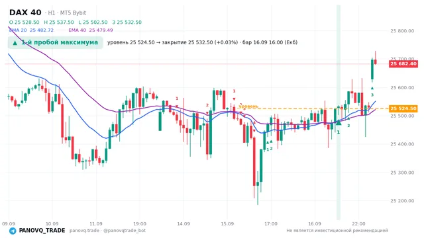Viewport: 424px width, 238px height.
Task: Click the 25 200.00 price axis label
Action: pyautogui.click(x=402, y=201)
